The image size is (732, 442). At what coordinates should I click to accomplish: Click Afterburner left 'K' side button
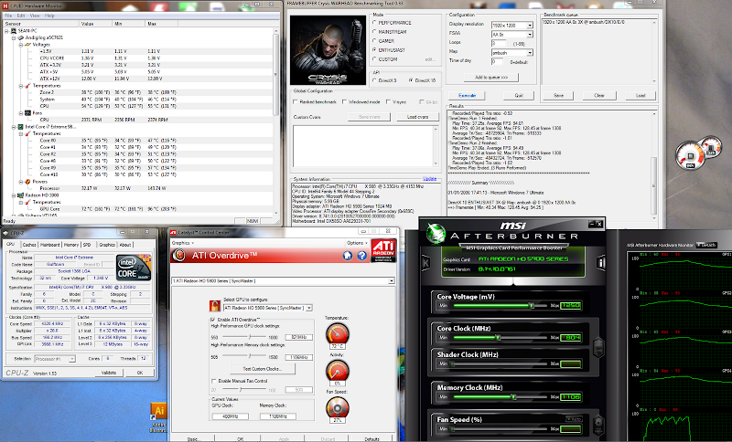(425, 263)
